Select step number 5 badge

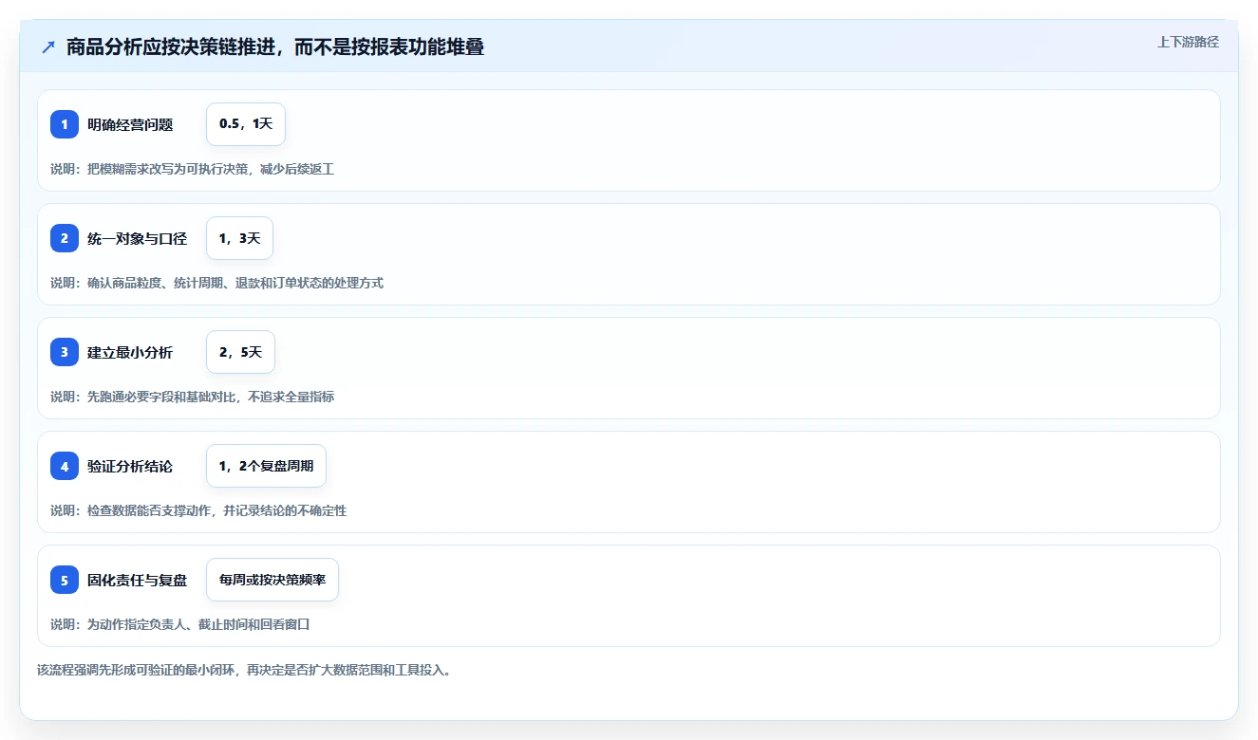pos(65,580)
